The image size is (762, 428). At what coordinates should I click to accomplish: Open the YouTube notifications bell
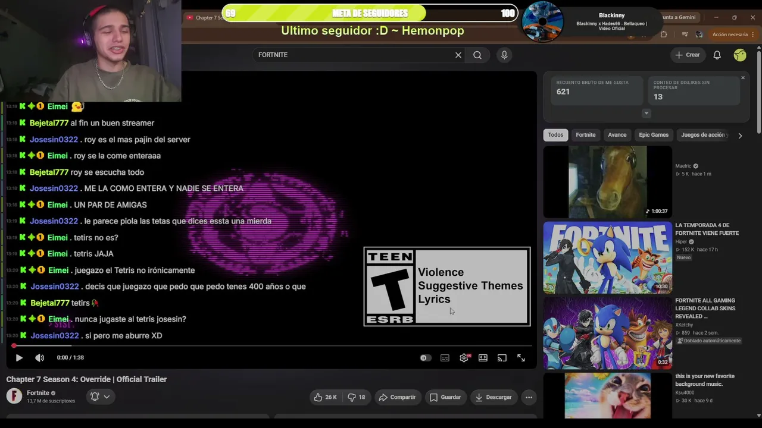[717, 55]
